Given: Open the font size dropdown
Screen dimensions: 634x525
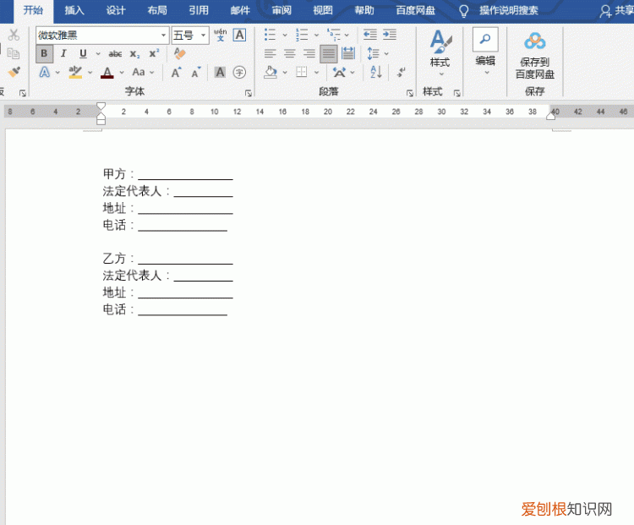Looking at the screenshot, I should (204, 36).
